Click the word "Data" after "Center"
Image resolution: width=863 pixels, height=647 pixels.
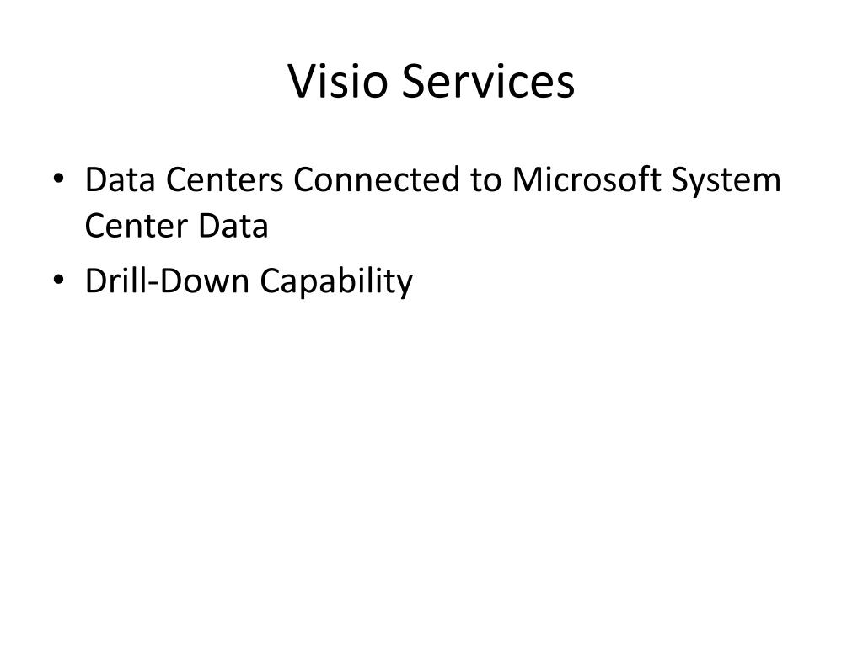click(233, 226)
